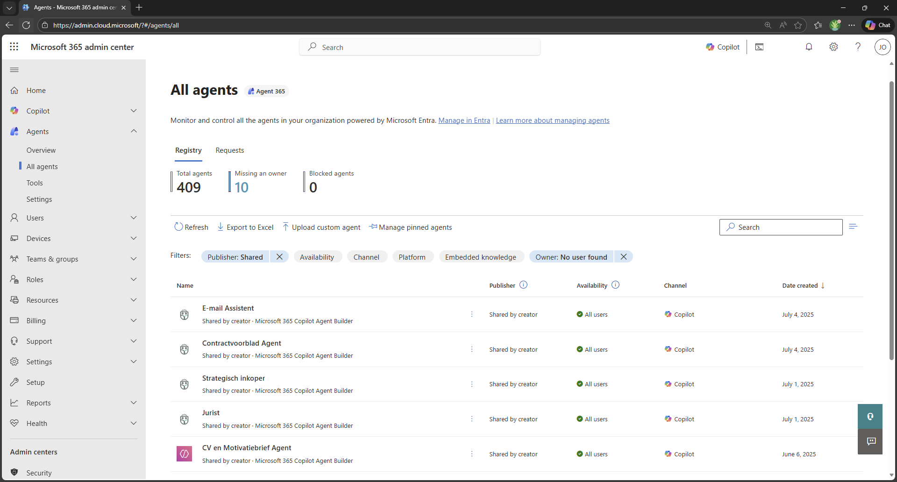Refresh the agents registry list
Image resolution: width=897 pixels, height=482 pixels.
(x=191, y=227)
